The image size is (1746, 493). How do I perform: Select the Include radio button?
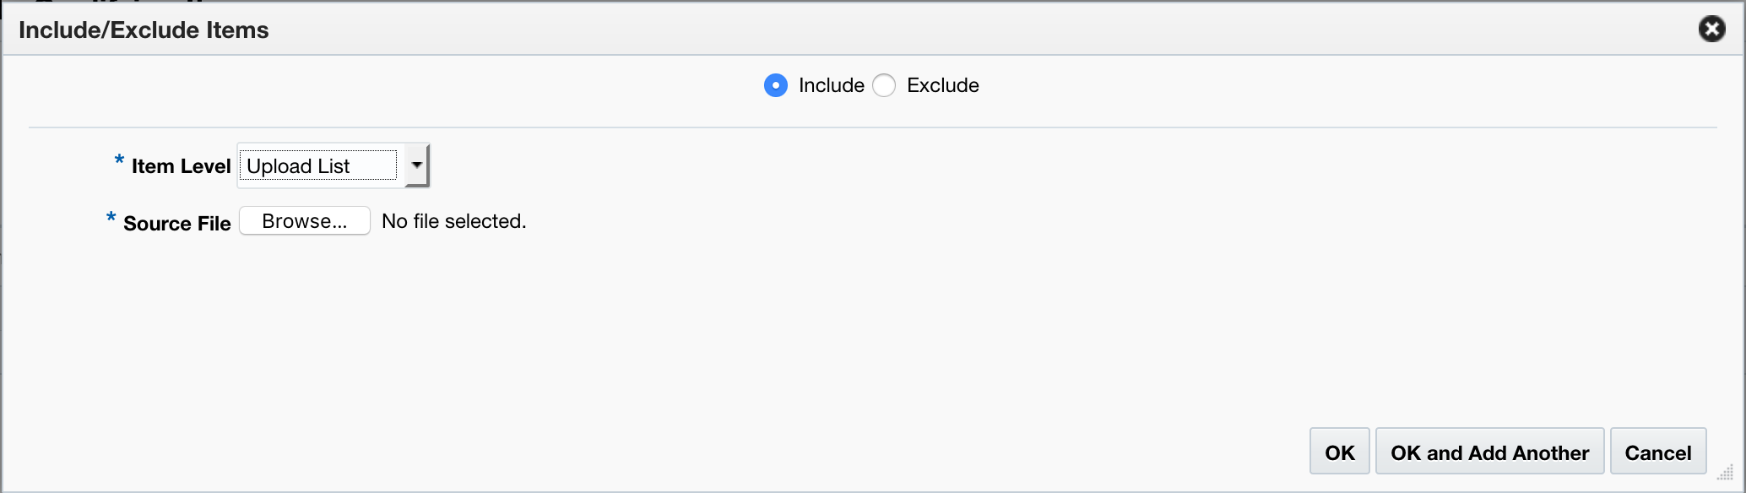coord(775,85)
